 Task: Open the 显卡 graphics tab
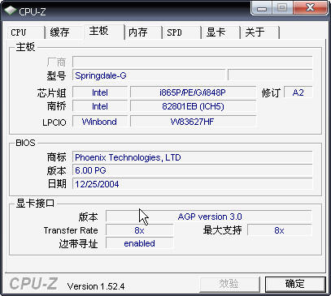[x=221, y=32]
